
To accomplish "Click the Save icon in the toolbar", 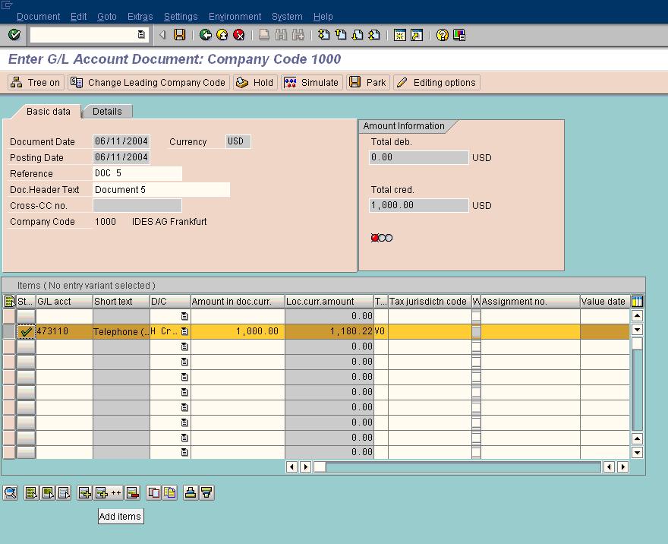I will pos(180,35).
